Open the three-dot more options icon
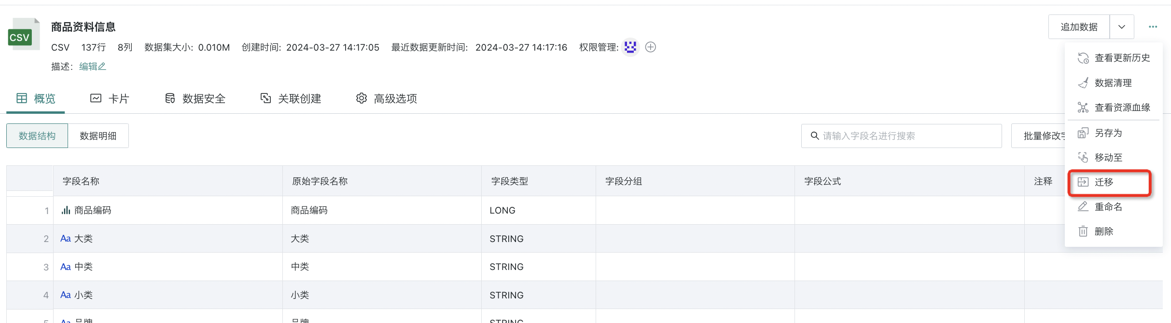The height and width of the screenshot is (323, 1171). click(x=1153, y=27)
